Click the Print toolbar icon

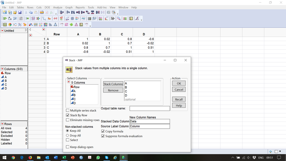click(x=42, y=12)
